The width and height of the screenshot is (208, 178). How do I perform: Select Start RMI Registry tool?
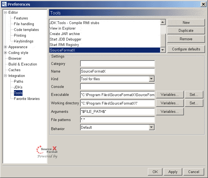click(105, 45)
